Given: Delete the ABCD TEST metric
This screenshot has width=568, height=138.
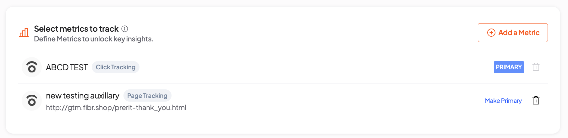Looking at the screenshot, I should [536, 67].
